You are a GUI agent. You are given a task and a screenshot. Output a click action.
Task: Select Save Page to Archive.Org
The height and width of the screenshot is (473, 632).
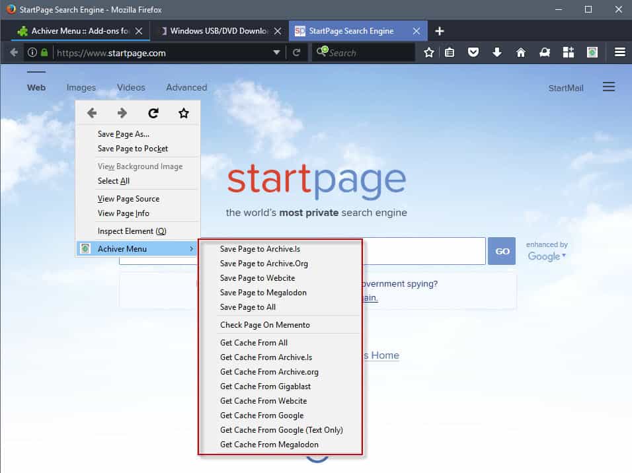280,264
